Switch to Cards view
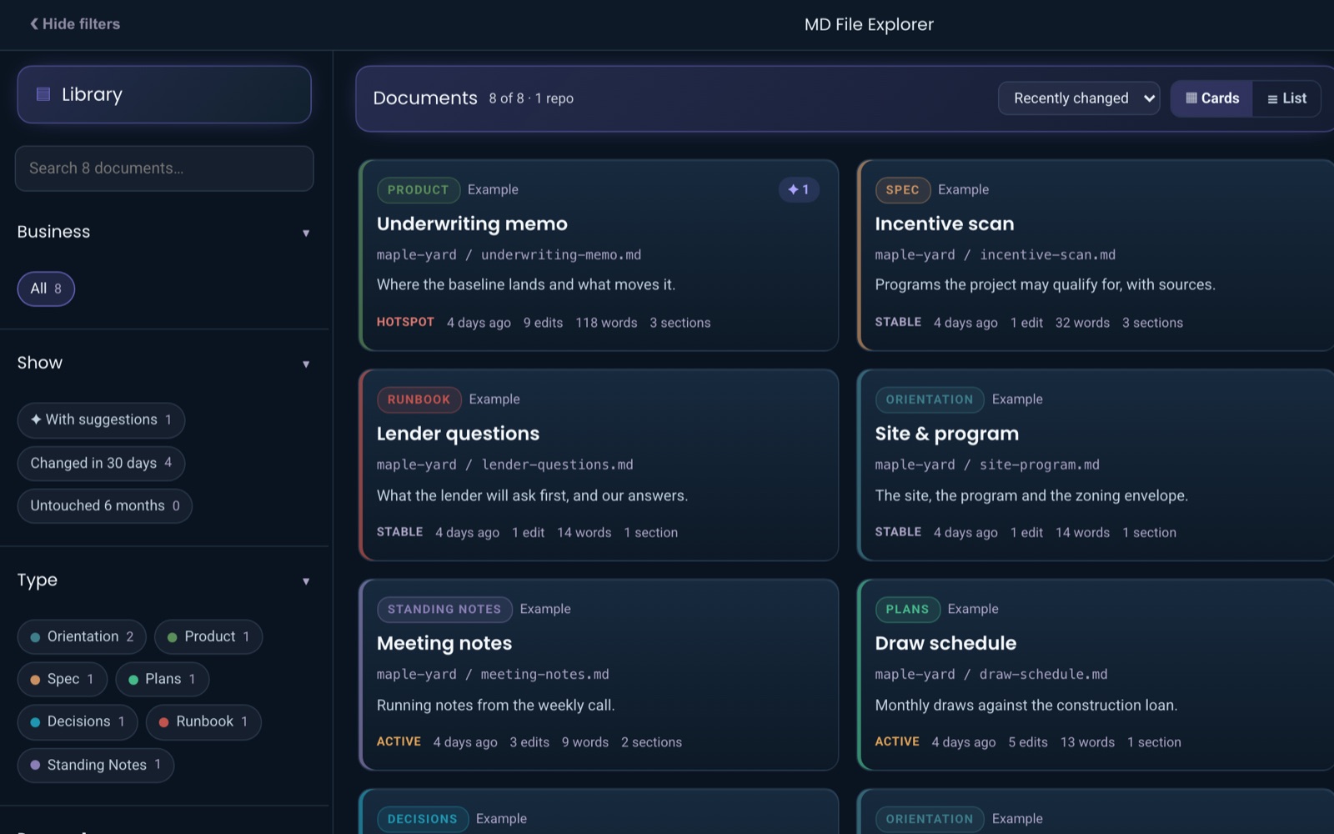1334x834 pixels. [1211, 98]
